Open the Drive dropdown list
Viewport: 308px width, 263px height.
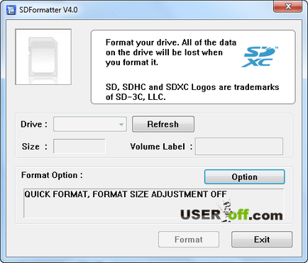pos(90,124)
